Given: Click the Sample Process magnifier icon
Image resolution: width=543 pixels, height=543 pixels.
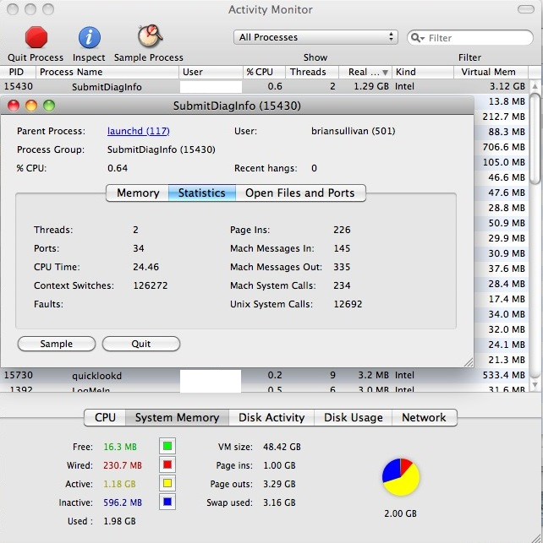Looking at the screenshot, I should (150, 36).
